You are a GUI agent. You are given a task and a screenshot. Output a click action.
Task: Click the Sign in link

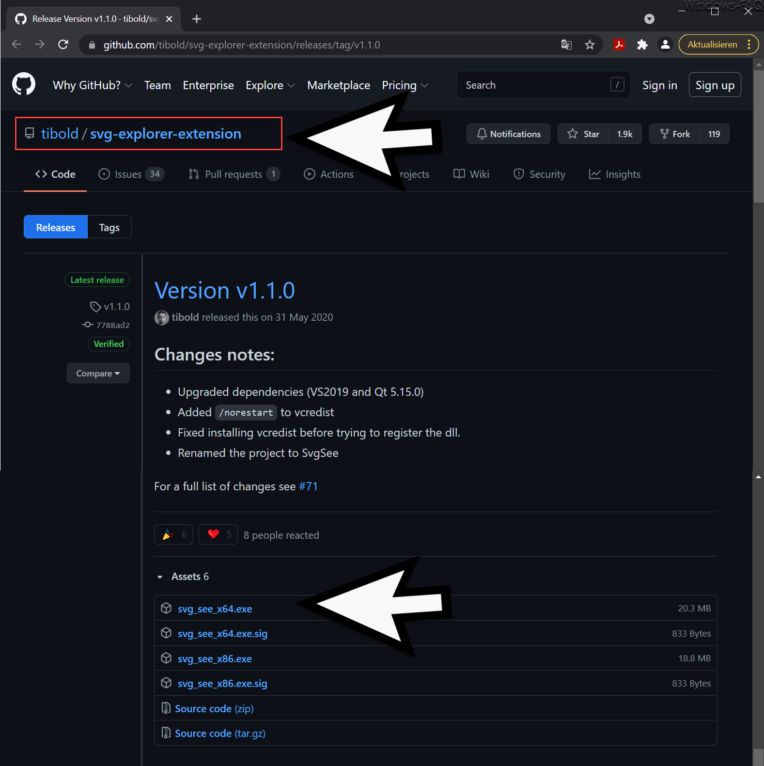pyautogui.click(x=659, y=85)
